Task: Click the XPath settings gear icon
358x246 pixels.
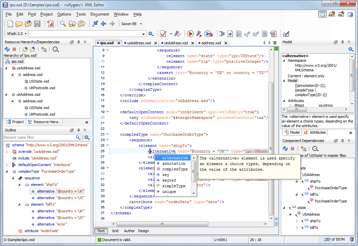Action: pyautogui.click(x=151, y=34)
